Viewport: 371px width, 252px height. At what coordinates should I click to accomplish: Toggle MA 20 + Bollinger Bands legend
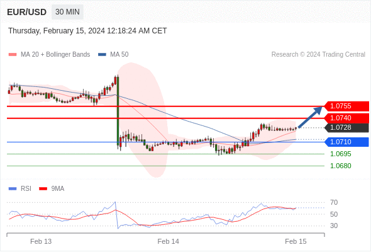pyautogui.click(x=49, y=55)
